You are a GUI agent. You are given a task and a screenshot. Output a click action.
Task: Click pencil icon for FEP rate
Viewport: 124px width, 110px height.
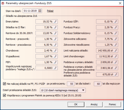pos(55,62)
